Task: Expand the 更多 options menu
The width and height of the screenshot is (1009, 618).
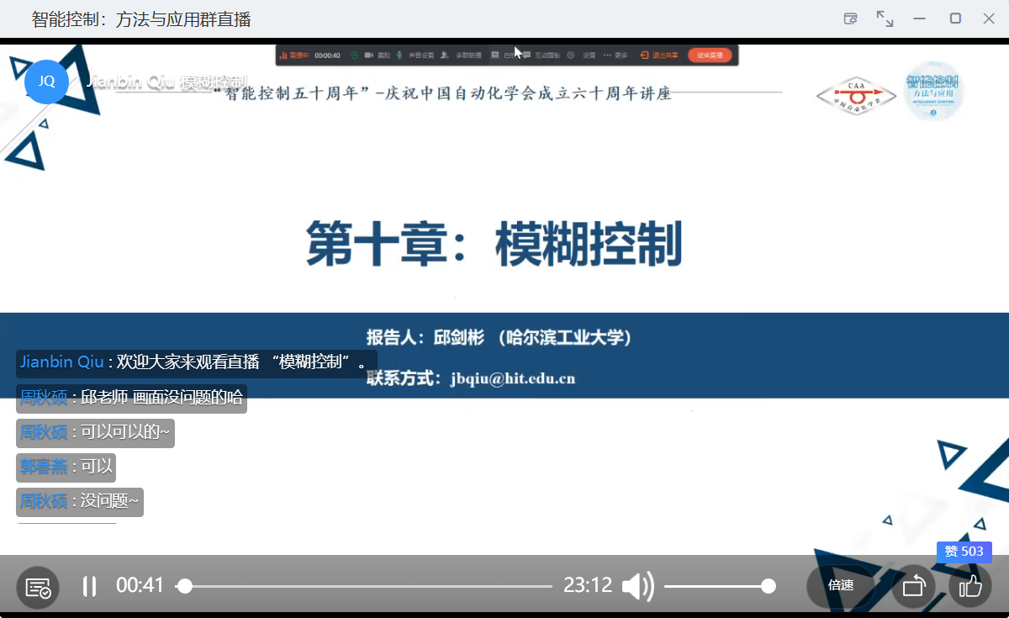Action: (615, 55)
